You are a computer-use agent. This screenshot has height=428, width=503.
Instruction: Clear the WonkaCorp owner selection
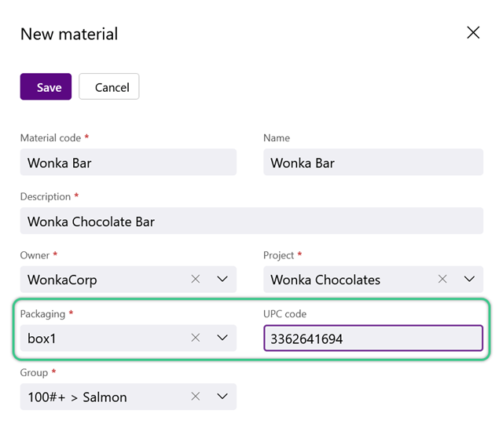coord(196,279)
